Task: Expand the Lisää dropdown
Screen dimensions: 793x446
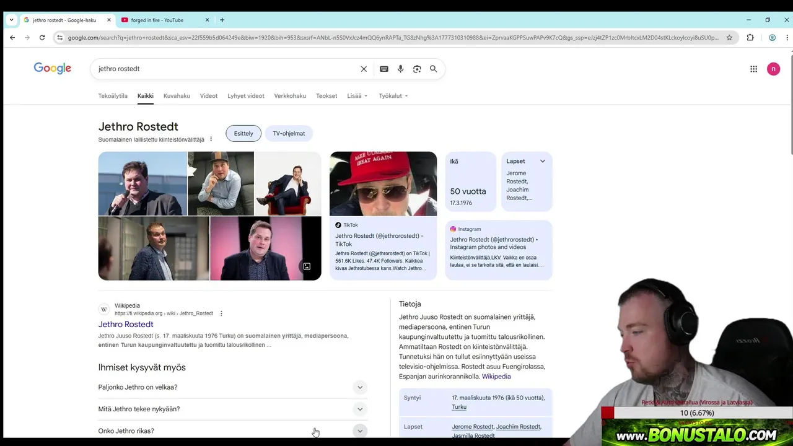Action: (x=357, y=96)
